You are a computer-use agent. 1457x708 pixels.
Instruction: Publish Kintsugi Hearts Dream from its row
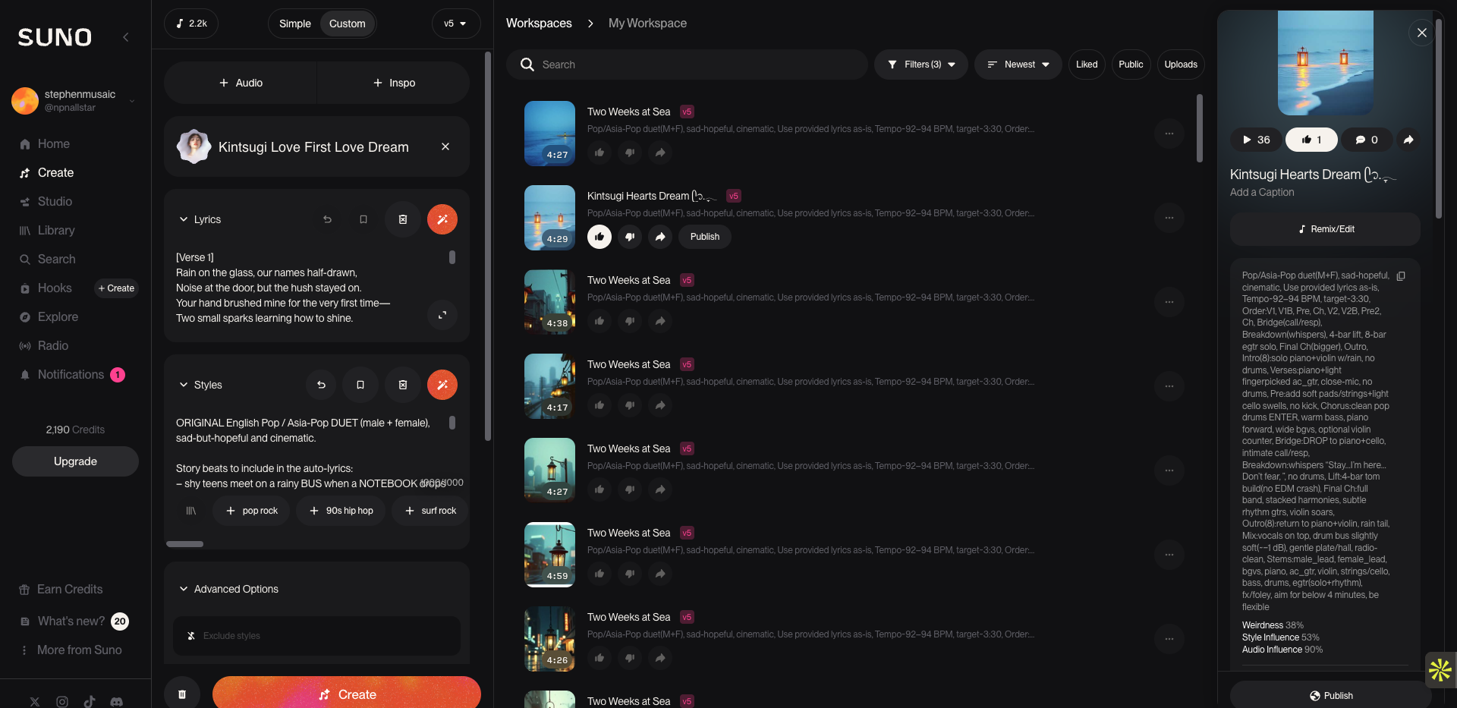click(705, 237)
